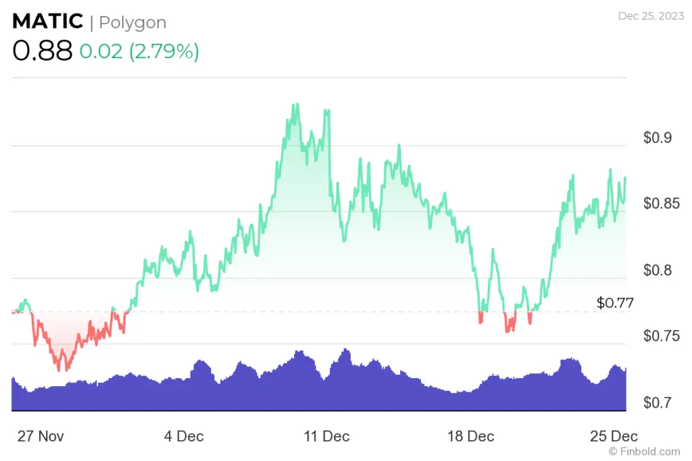
Task: Click the MATIC ticker title
Action: coord(48,21)
